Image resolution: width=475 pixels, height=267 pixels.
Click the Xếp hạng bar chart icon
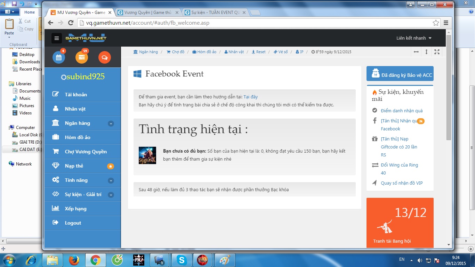(x=55, y=208)
